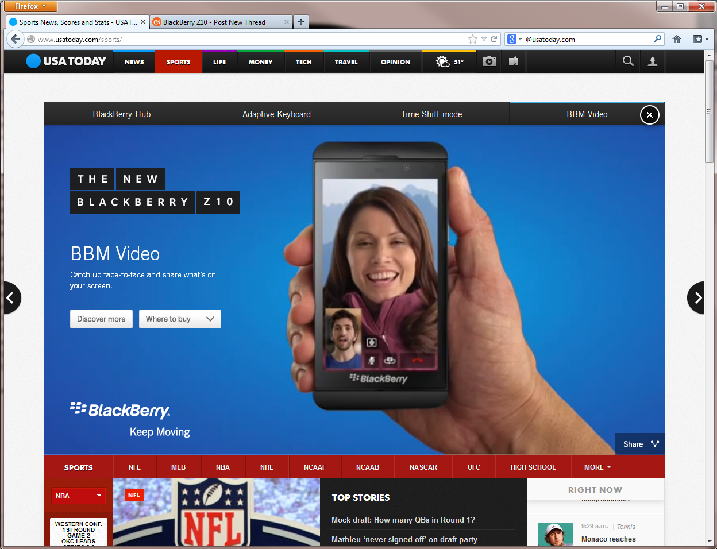Viewport: 717px width, 549px height.
Task: Open the LIFE section
Action: click(219, 61)
